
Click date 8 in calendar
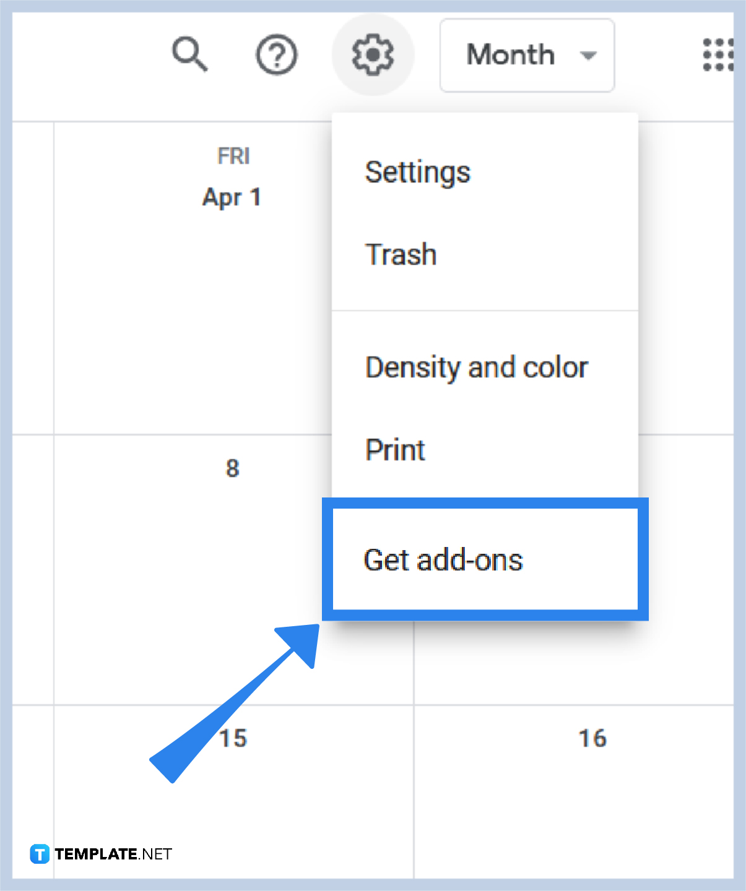pyautogui.click(x=232, y=468)
